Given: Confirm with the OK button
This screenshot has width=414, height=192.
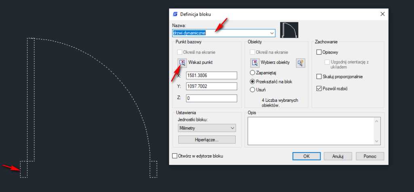Looking at the screenshot, I should coord(306,156).
